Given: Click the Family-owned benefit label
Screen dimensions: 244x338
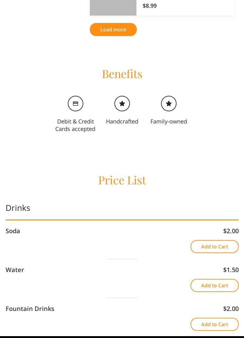Looking at the screenshot, I should point(169,122).
